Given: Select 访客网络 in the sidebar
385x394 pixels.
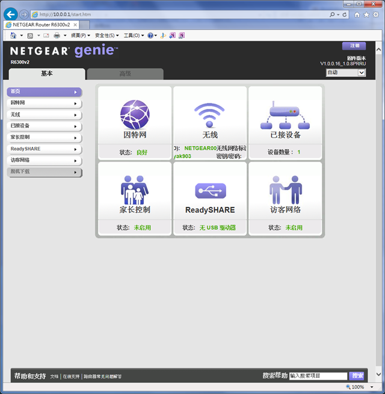Looking at the screenshot, I should pyautogui.click(x=45, y=161).
